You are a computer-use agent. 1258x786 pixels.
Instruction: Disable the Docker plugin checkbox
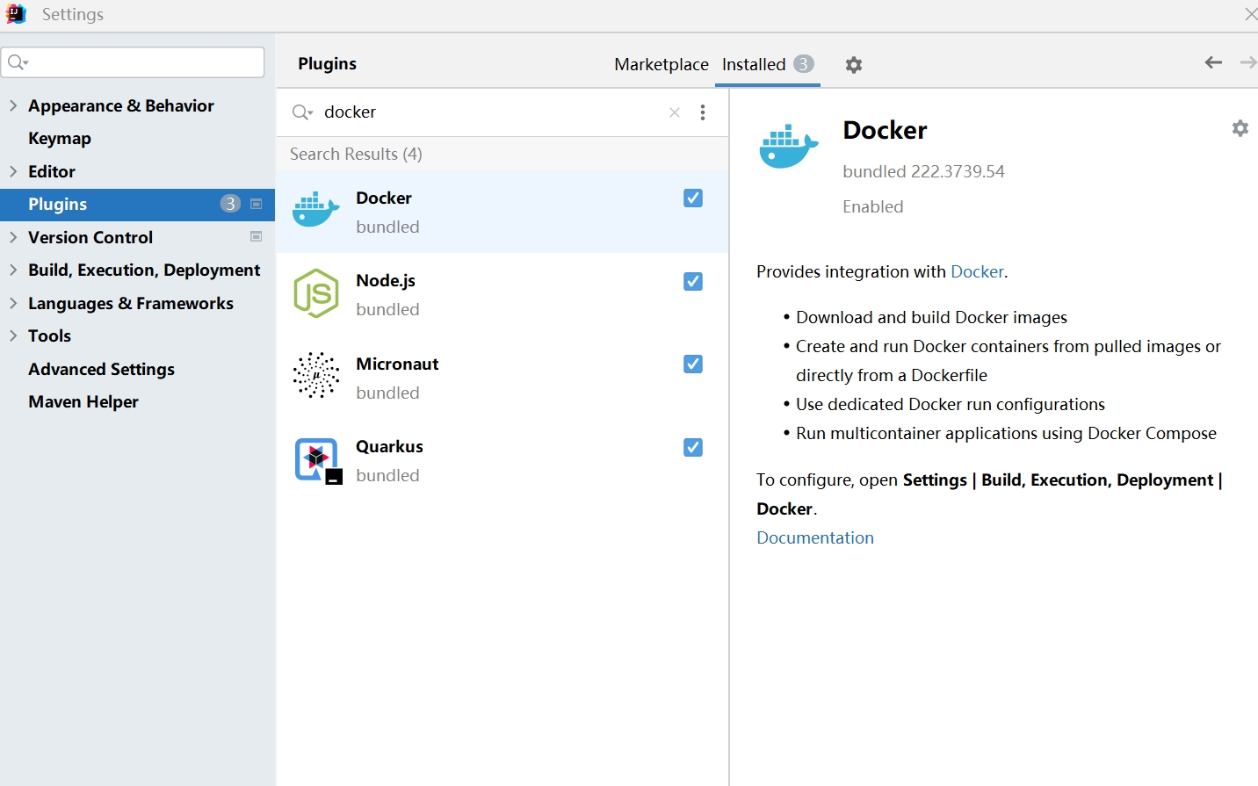[693, 198]
